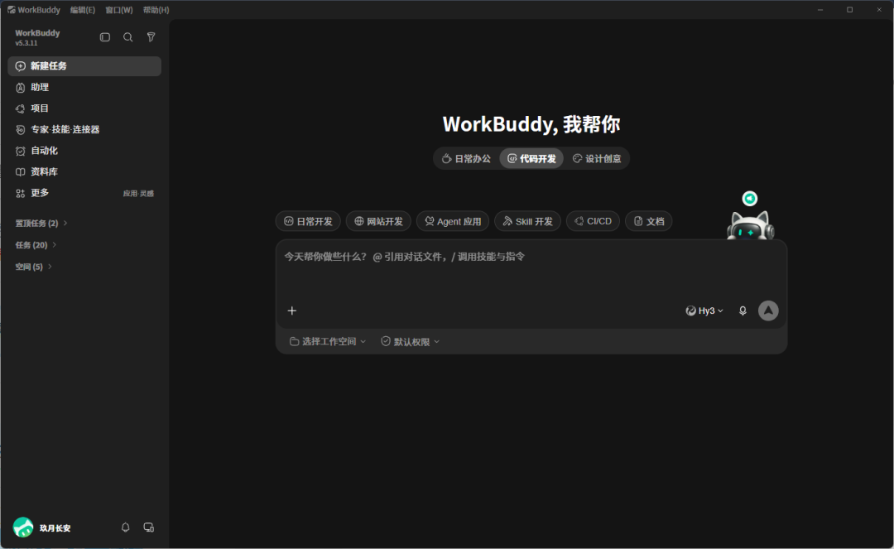894x549 pixels.
Task: Pick the Agent 应用 chip
Action: [x=453, y=221]
